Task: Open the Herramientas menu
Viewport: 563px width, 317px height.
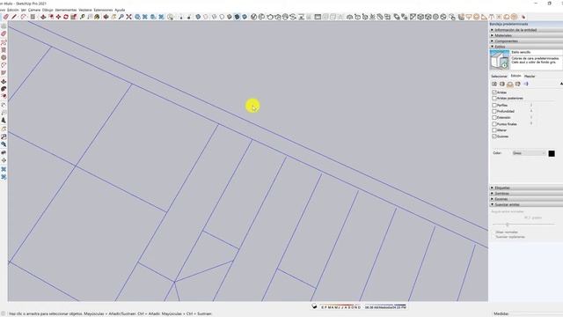Action: [x=66, y=10]
